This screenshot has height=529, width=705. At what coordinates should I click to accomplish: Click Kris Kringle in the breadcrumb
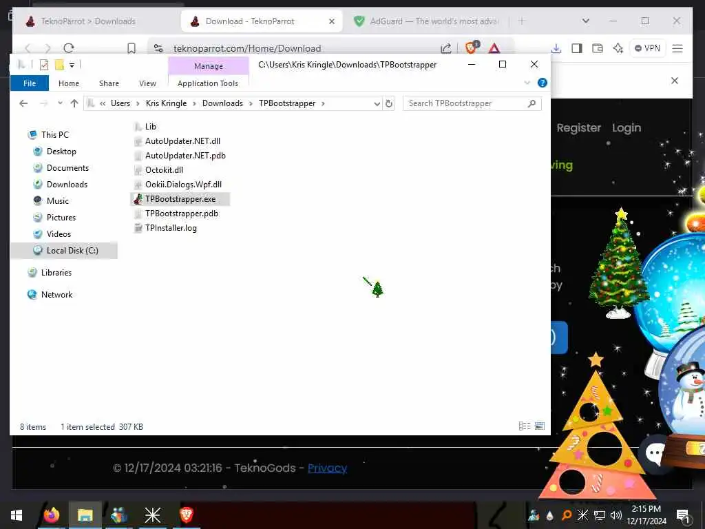click(x=167, y=103)
